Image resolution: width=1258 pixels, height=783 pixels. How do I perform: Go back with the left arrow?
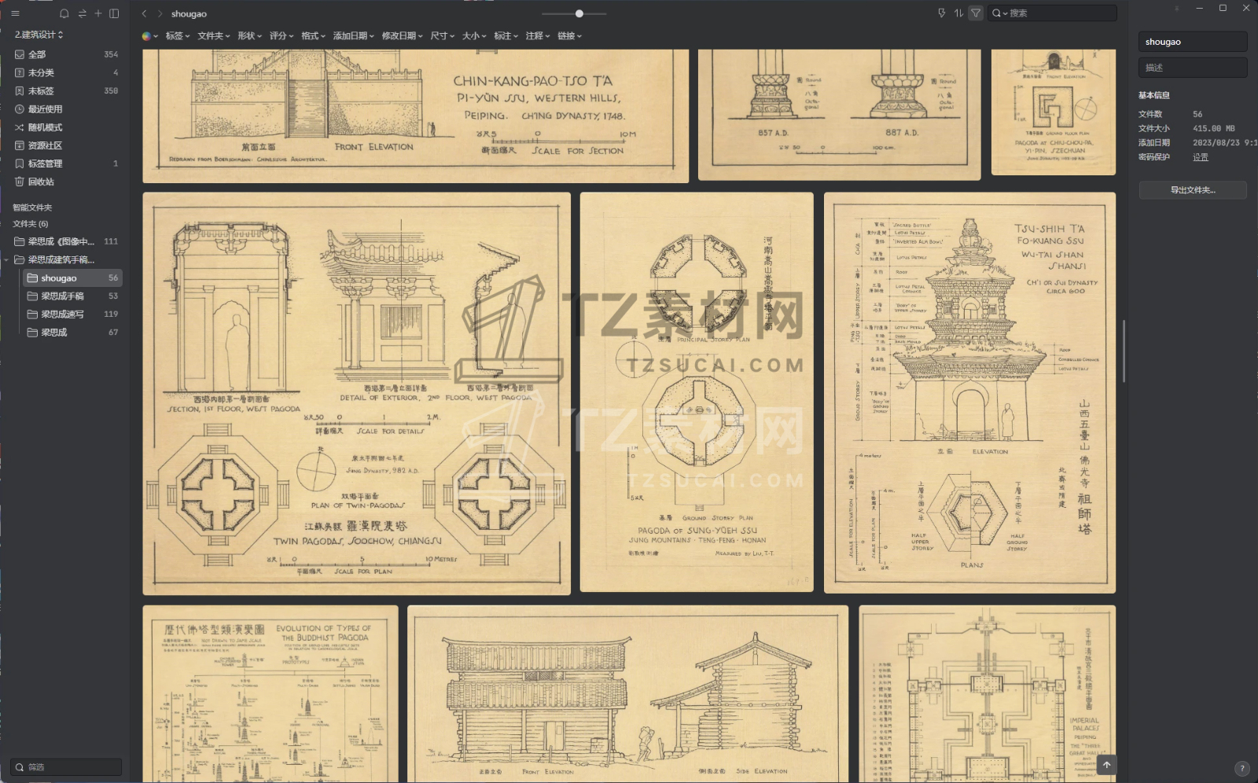144,13
